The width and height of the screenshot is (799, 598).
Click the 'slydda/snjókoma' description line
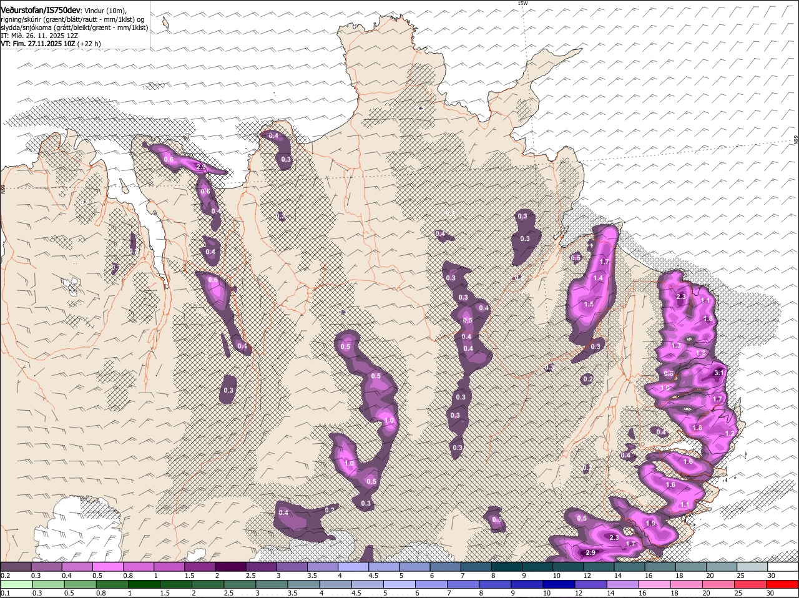point(74,27)
